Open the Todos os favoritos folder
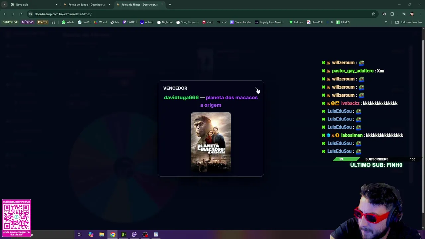This screenshot has height=239, width=425. click(x=408, y=22)
